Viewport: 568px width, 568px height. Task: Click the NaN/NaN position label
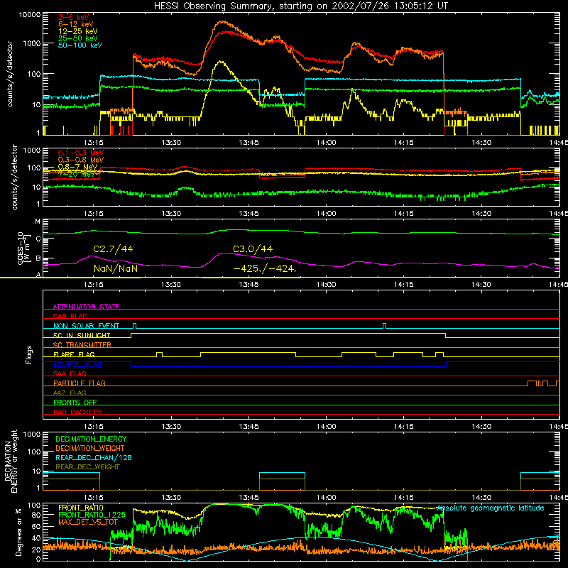coord(116,268)
